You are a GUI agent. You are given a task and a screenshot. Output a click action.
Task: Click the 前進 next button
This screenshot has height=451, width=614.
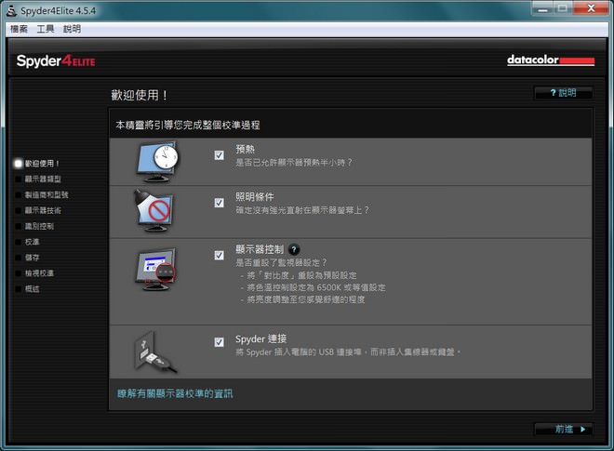(563, 429)
